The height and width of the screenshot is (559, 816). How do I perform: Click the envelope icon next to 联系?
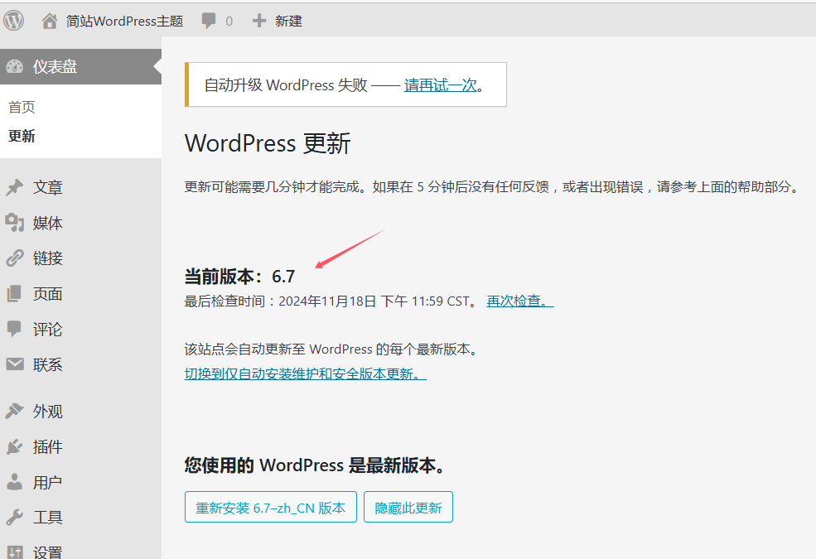pos(15,364)
